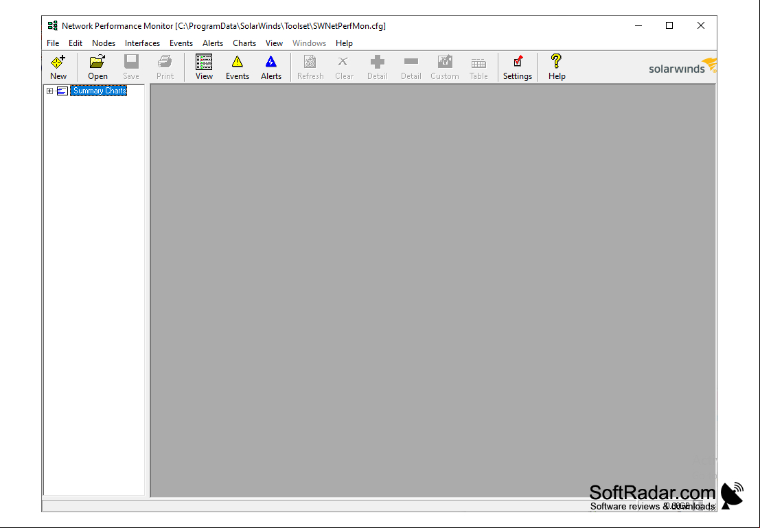The height and width of the screenshot is (528, 760).
Task: Open the Charts menu
Action: (x=244, y=43)
